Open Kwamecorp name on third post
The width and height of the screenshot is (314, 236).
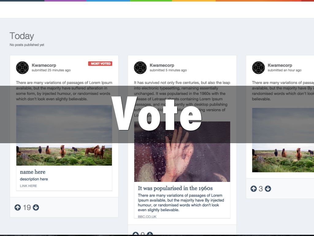280,65
